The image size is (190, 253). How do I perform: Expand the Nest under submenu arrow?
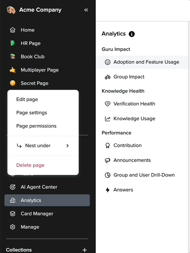68,146
